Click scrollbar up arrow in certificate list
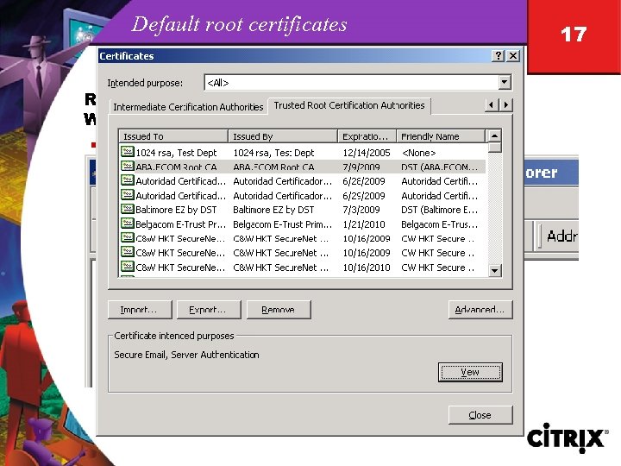This screenshot has width=621, height=466. pos(494,136)
